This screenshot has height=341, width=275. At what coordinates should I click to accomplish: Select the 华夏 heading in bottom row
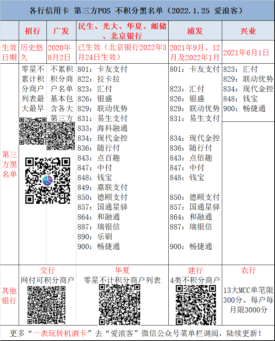[x=122, y=270]
